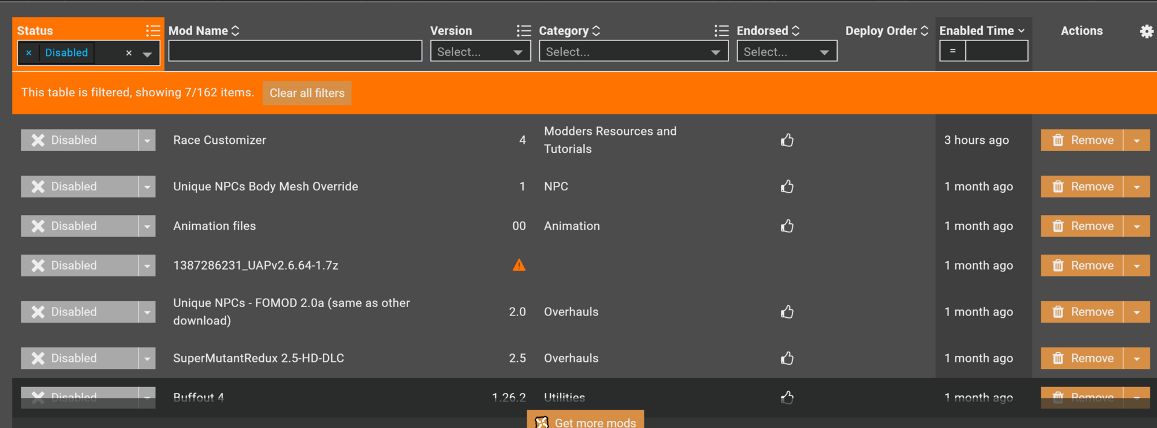Screen dimensions: 1157x428
Task: Remove SuperMutantRedux 2.5-HD-DLC mod
Action: [x=1082, y=358]
